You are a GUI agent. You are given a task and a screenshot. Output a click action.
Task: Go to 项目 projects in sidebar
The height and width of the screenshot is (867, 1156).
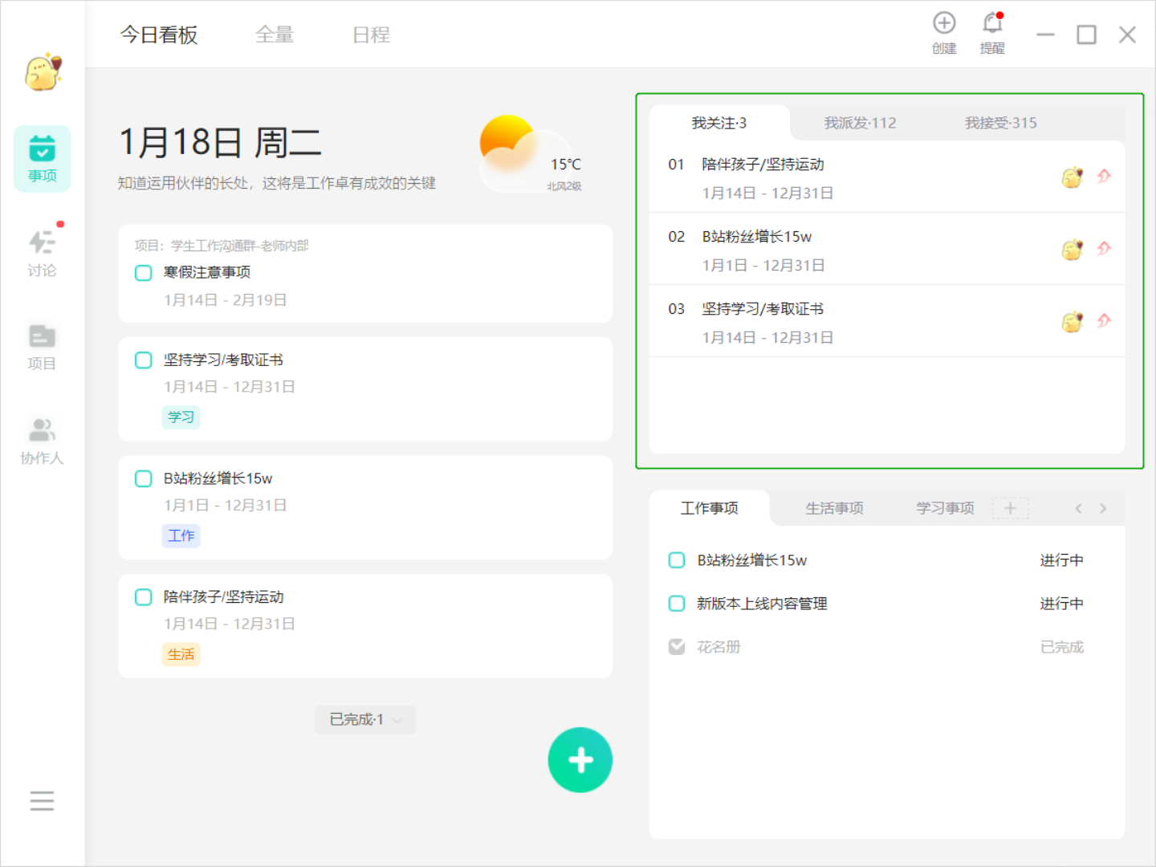tap(42, 347)
